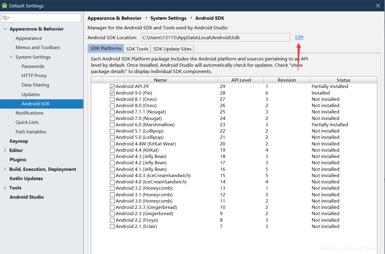Check Android 5.0 (Lollipop) checkbox
385x254 pixels.
click(112, 137)
